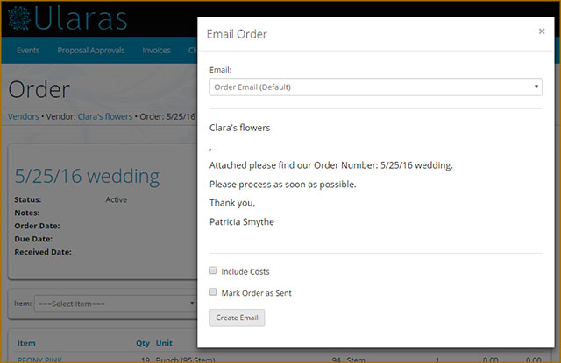The image size is (561, 363).
Task: Click the Qty column header
Action: (x=142, y=343)
